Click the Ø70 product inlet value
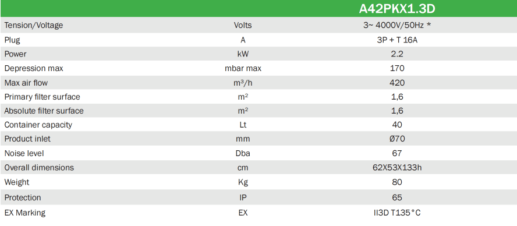The width and height of the screenshot is (517, 226). (x=397, y=139)
